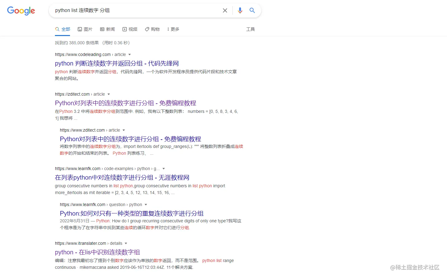
Task: Submit search with magnifier icon
Action: coord(252,10)
